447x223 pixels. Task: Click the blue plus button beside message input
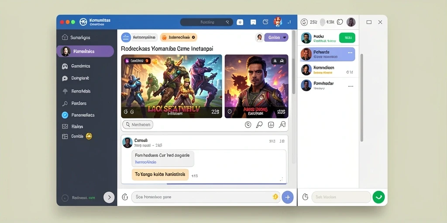coord(288,197)
